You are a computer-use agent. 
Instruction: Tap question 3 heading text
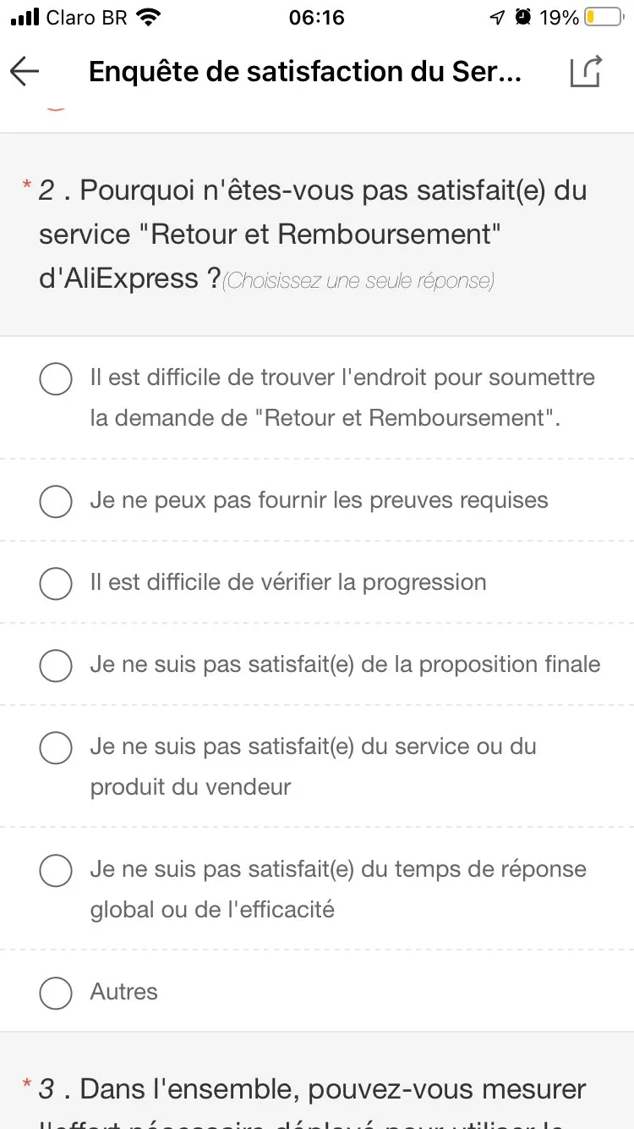tap(313, 1089)
